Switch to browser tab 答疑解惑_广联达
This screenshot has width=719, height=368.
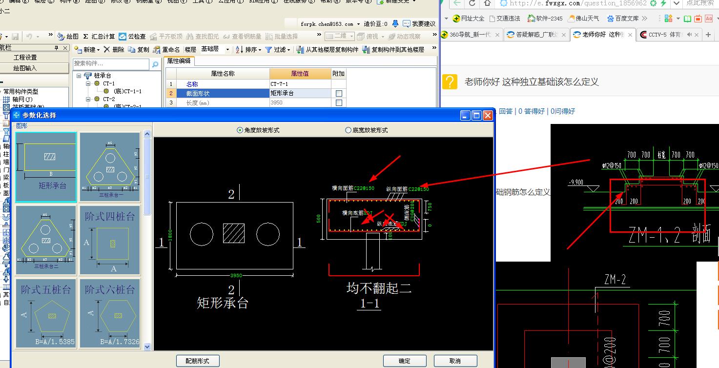pyautogui.click(x=535, y=35)
